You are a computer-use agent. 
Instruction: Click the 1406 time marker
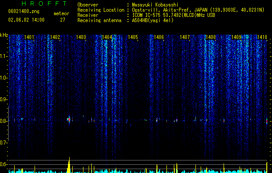[159, 37]
